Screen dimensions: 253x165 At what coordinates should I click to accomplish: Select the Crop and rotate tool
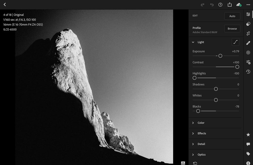pos(248,33)
